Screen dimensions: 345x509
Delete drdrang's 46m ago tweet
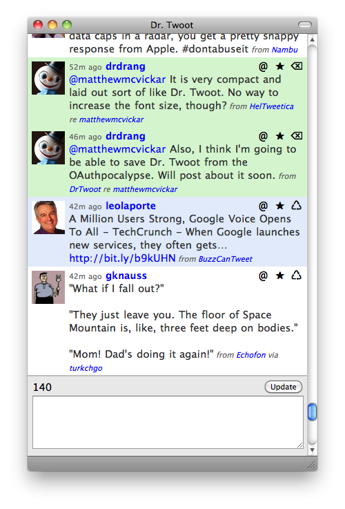(x=297, y=135)
